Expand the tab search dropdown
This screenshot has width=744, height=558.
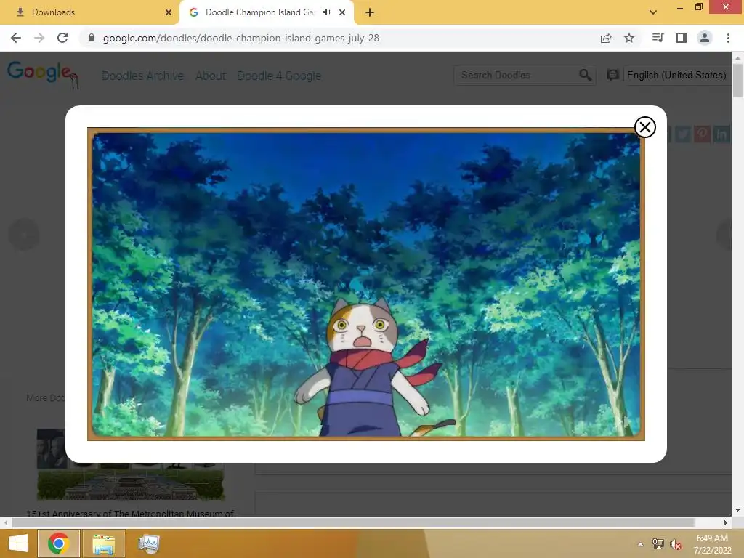click(653, 12)
